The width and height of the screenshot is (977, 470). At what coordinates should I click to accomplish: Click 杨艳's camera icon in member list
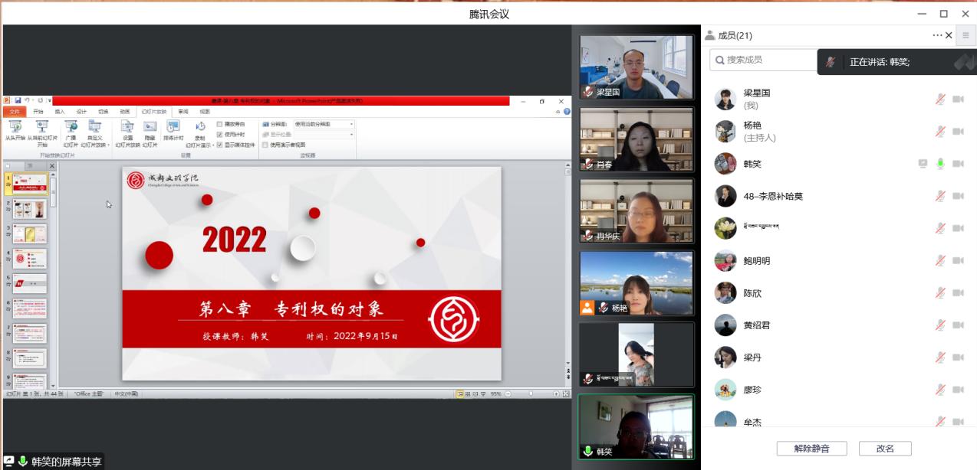[x=958, y=132]
